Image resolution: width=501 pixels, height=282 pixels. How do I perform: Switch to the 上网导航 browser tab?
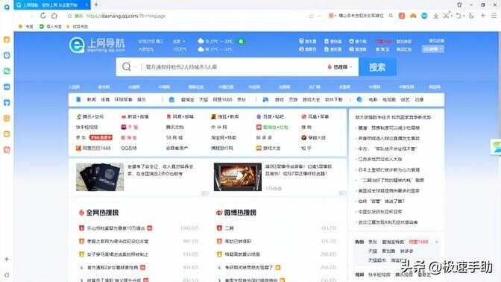coord(51,4)
